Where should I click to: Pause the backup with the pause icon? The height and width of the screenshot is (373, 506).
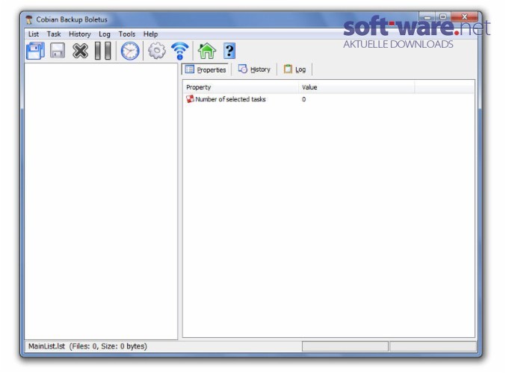click(x=103, y=51)
